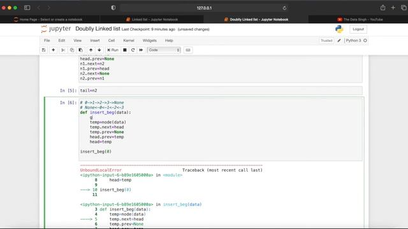
Task: Go back in Safari history
Action: coord(39,8)
